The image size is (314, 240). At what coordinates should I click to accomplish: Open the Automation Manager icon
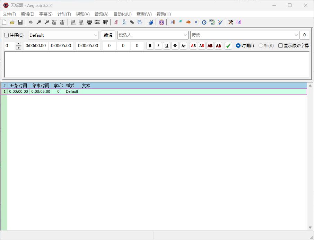(x=151, y=22)
